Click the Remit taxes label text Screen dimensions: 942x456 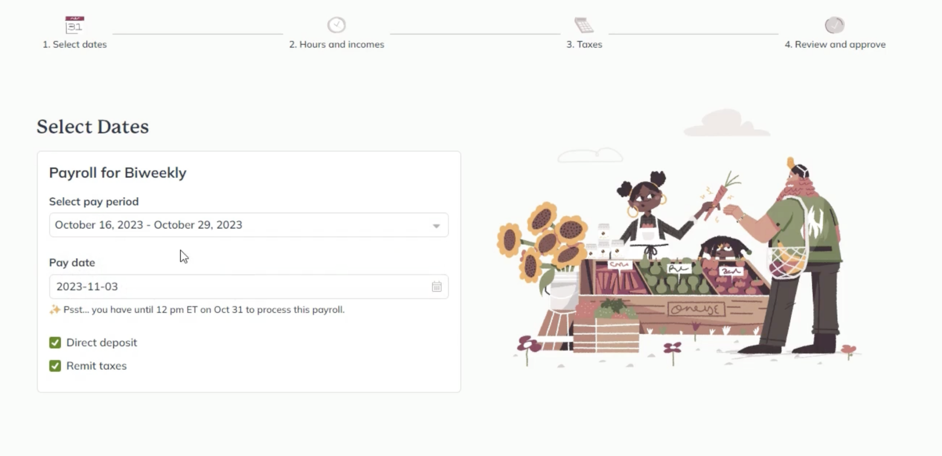pyautogui.click(x=97, y=366)
